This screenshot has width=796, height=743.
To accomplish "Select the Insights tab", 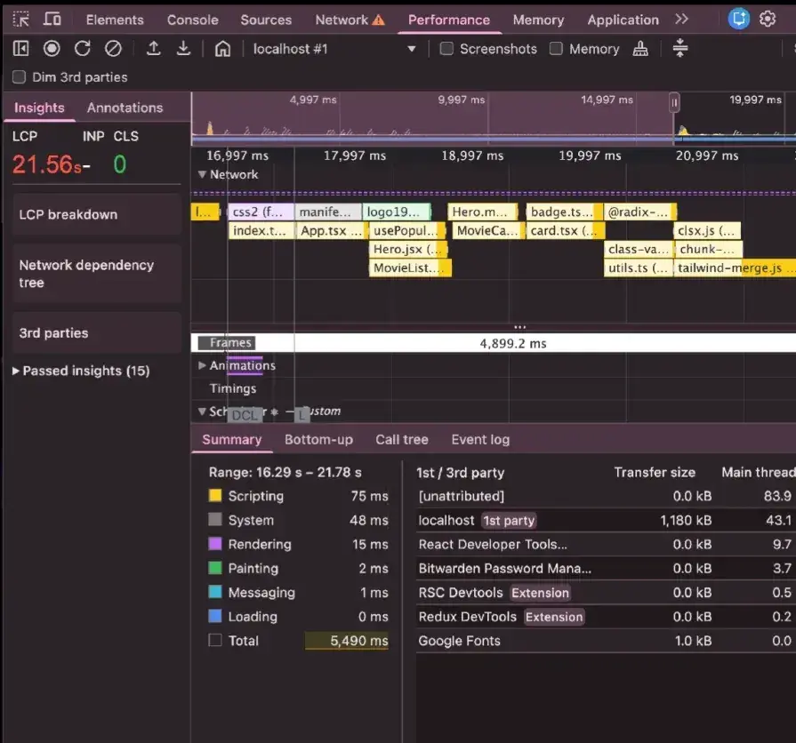I will (x=39, y=108).
